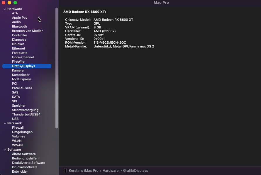The width and height of the screenshot is (261, 175).
Task: Open the Entwickler entry
Action: tap(20, 172)
